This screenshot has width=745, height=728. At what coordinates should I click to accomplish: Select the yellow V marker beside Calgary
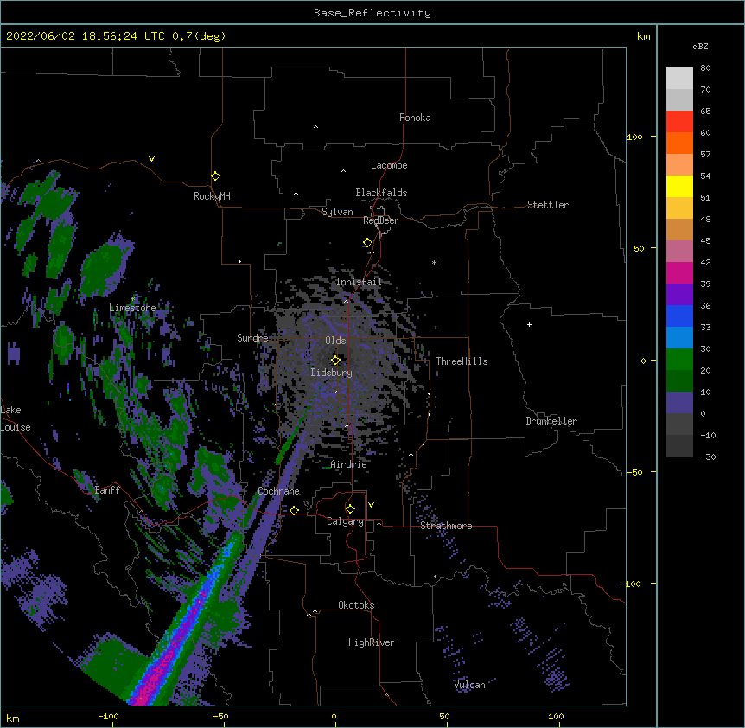[x=371, y=505]
